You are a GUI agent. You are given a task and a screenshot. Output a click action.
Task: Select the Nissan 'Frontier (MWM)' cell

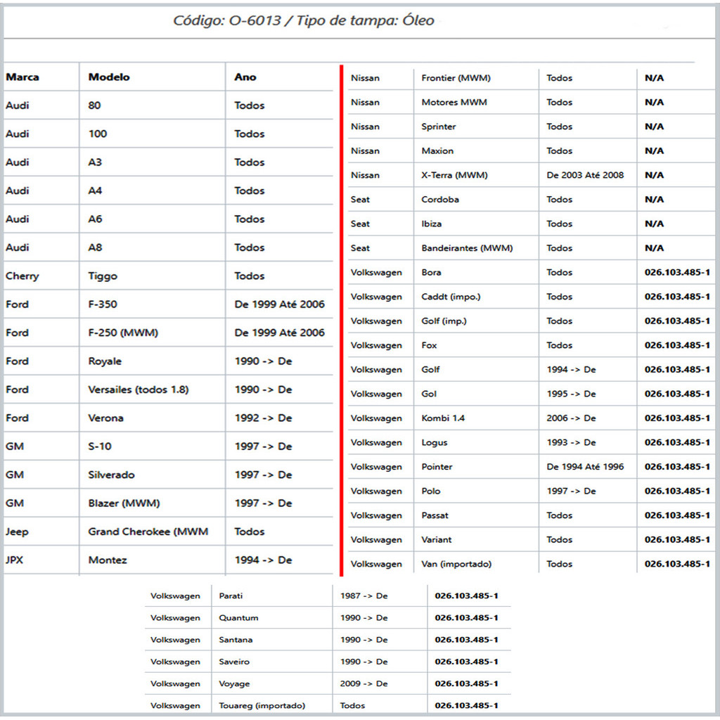pyautogui.click(x=456, y=78)
